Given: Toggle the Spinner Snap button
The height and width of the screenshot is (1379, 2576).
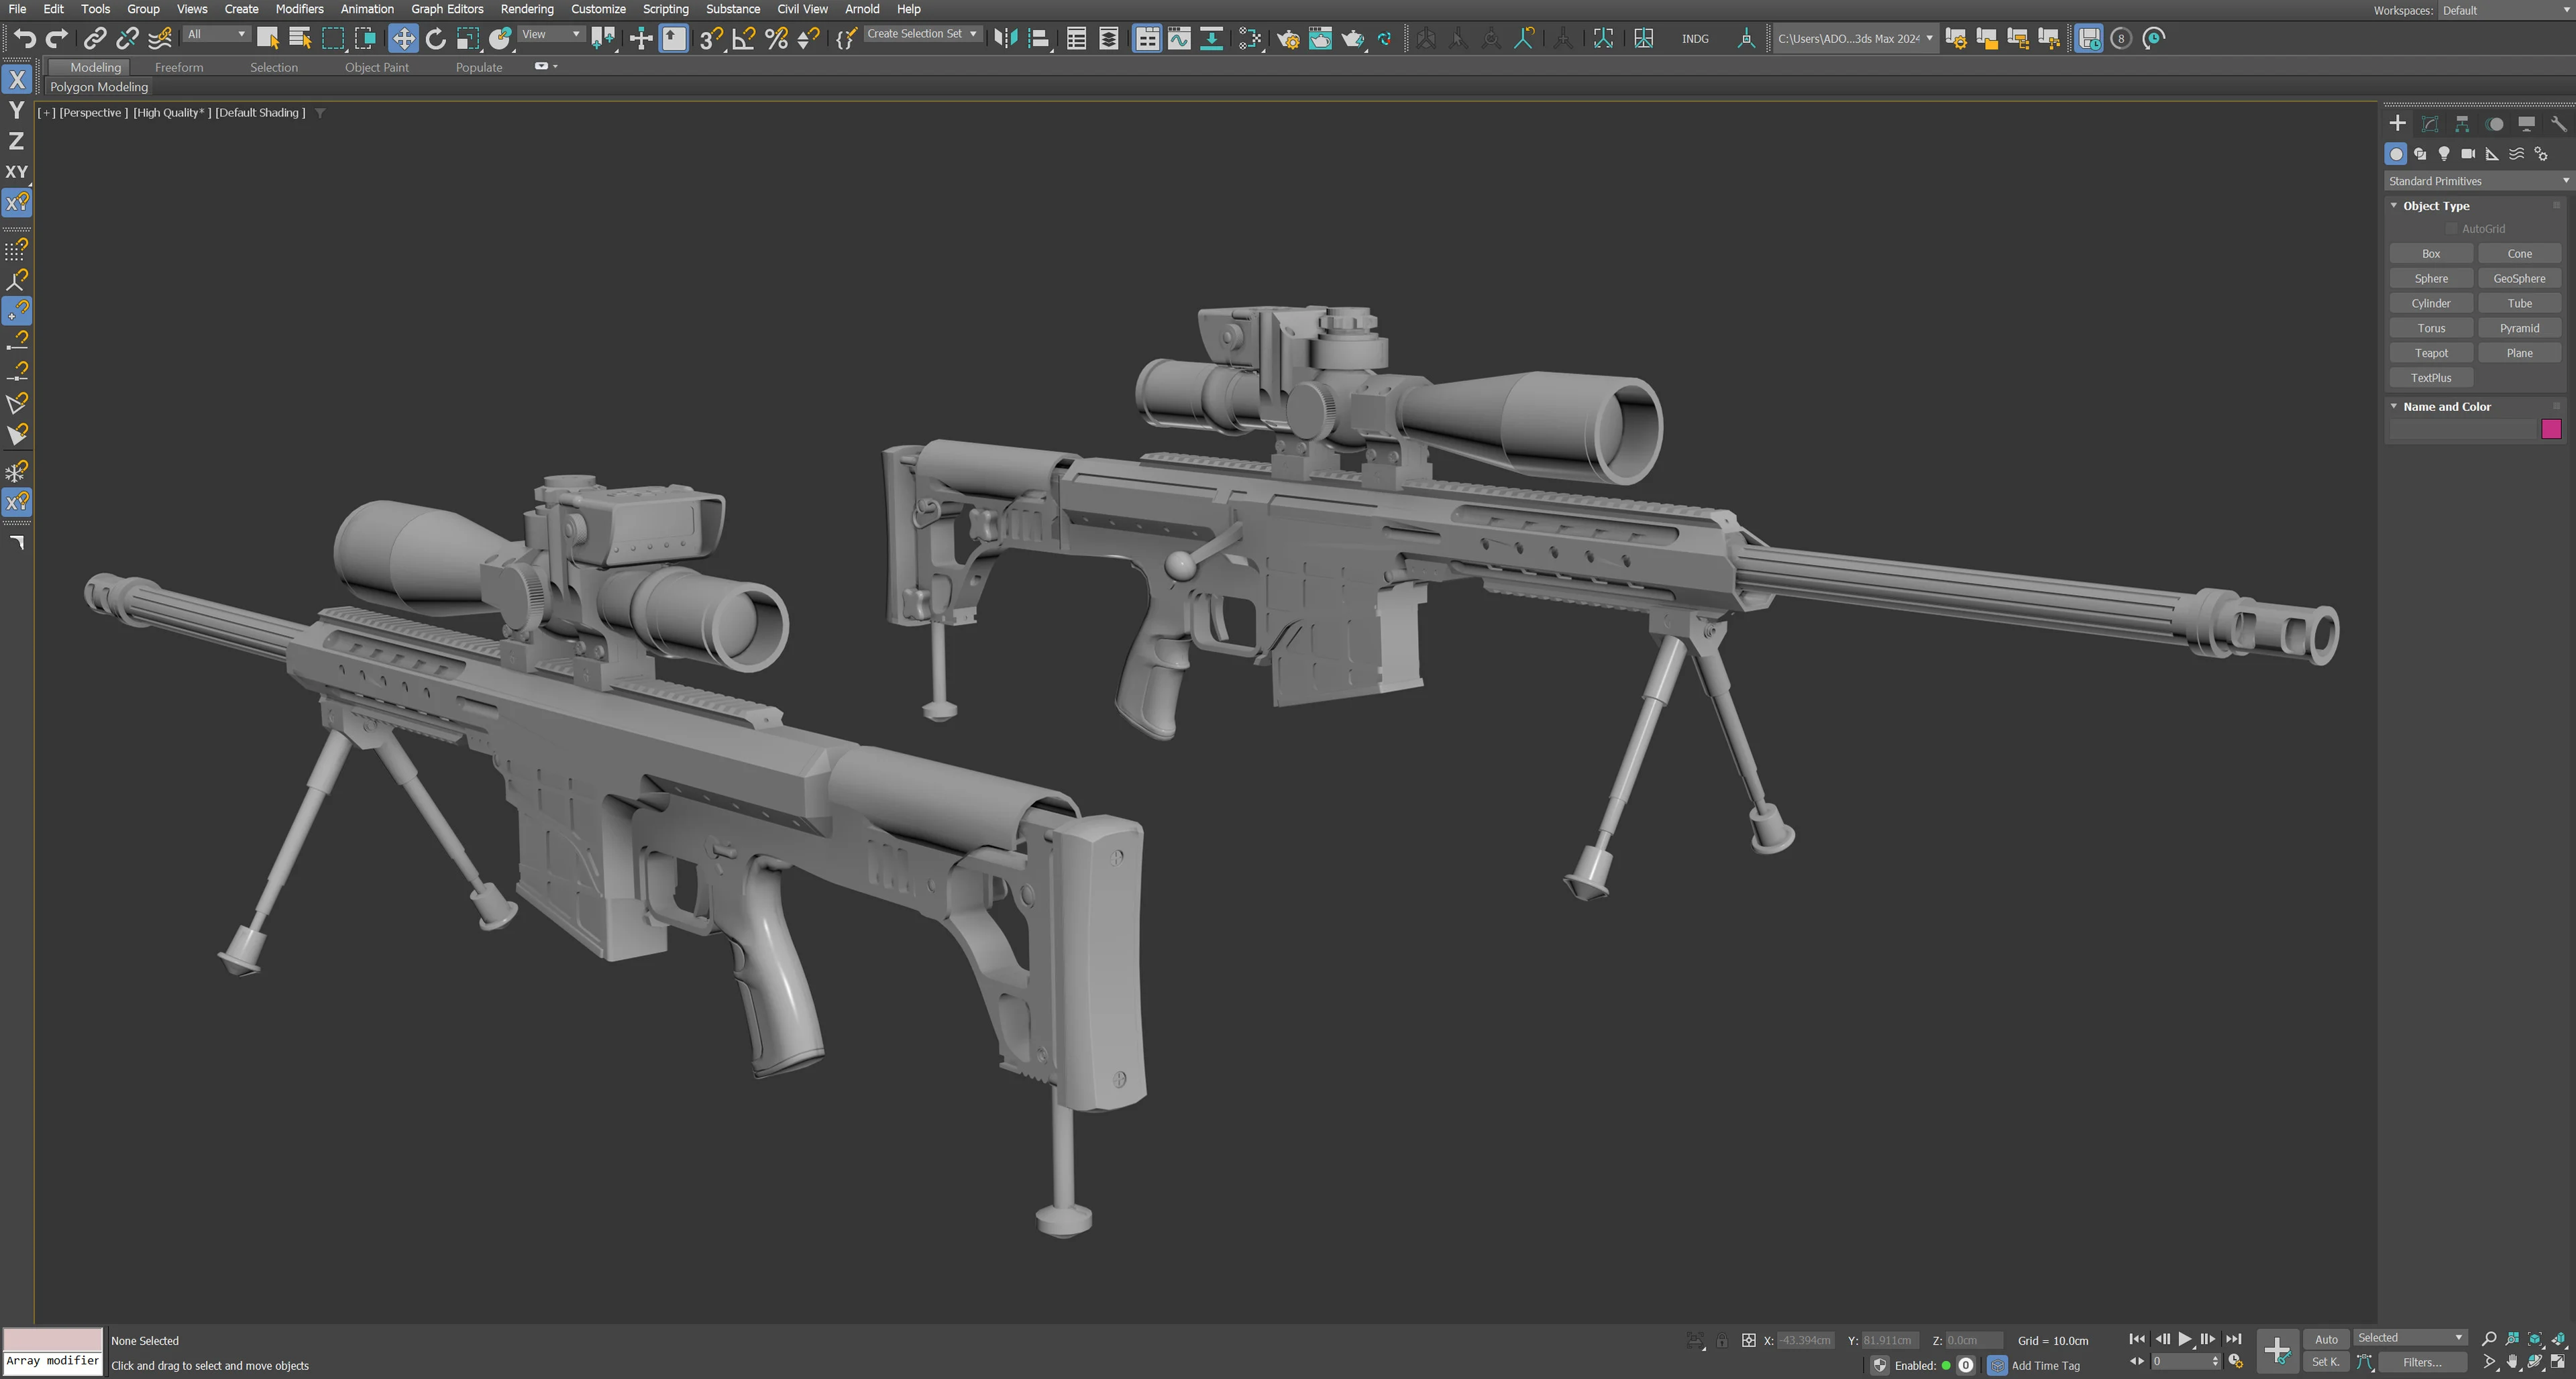Looking at the screenshot, I should [x=808, y=38].
